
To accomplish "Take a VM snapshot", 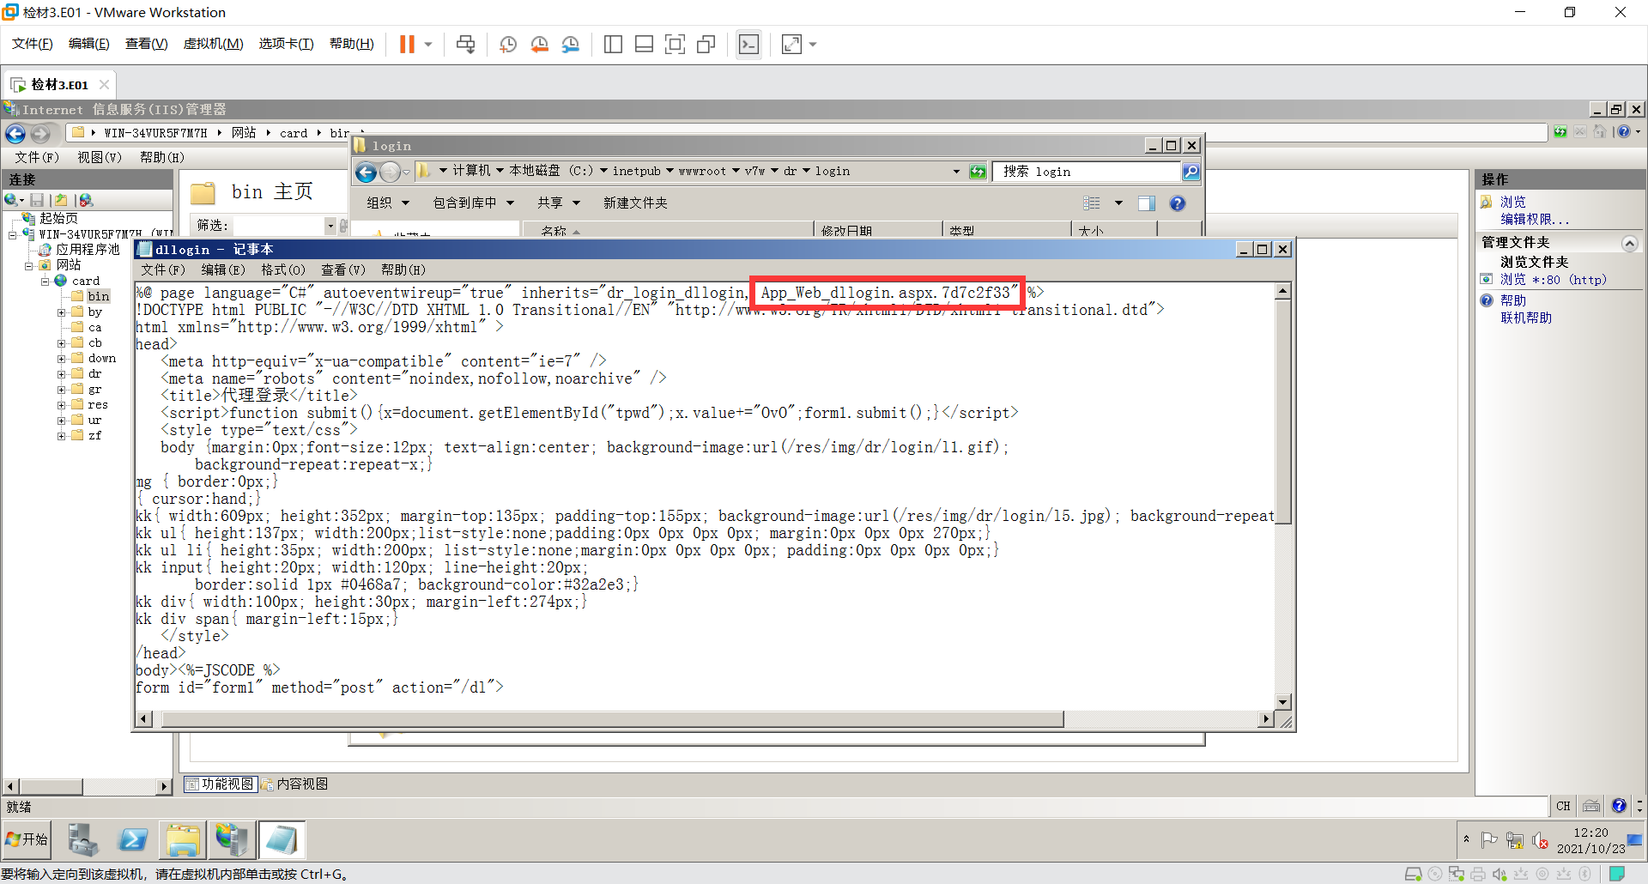I will pos(508,44).
